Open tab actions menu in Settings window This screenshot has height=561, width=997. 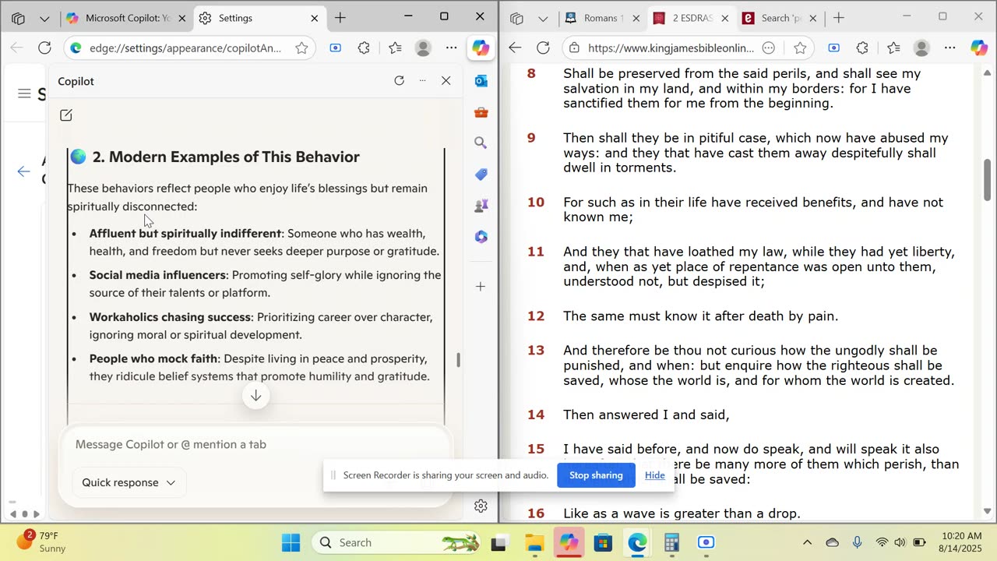click(x=44, y=18)
